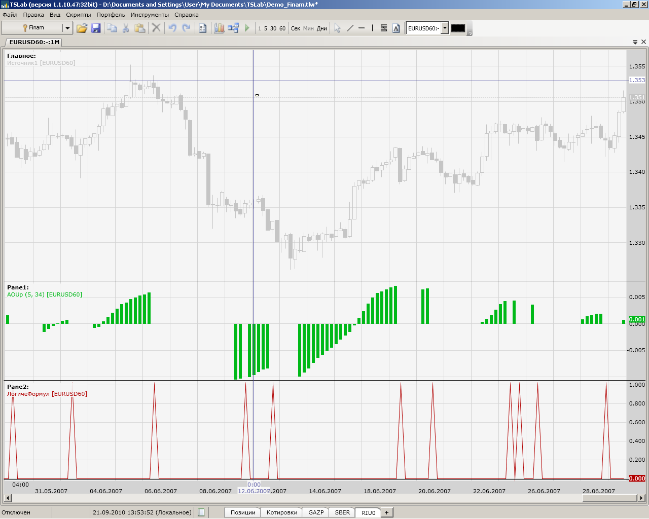Image resolution: width=649 pixels, height=519 pixels.
Task: Click the horizontal scrollbar thumb under the chart
Action: 609,498
